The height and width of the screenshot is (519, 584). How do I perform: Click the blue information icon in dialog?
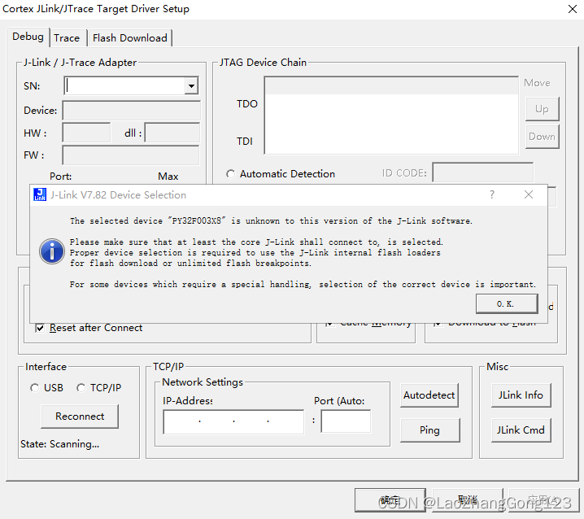point(52,251)
